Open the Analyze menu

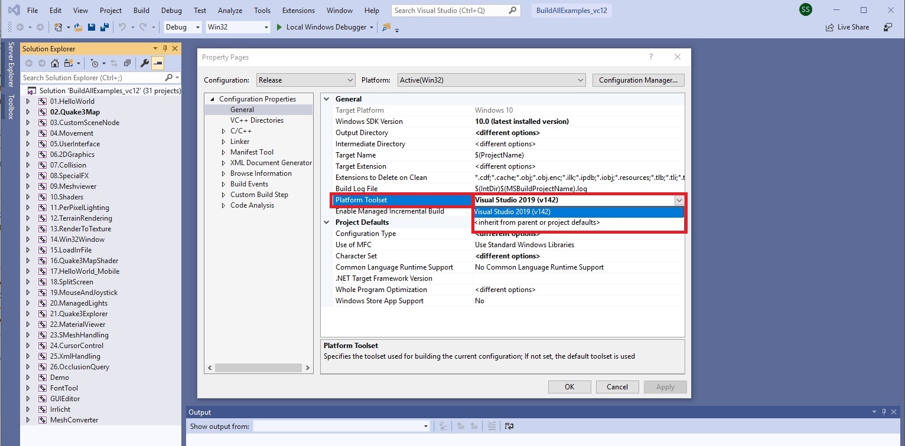[x=230, y=10]
